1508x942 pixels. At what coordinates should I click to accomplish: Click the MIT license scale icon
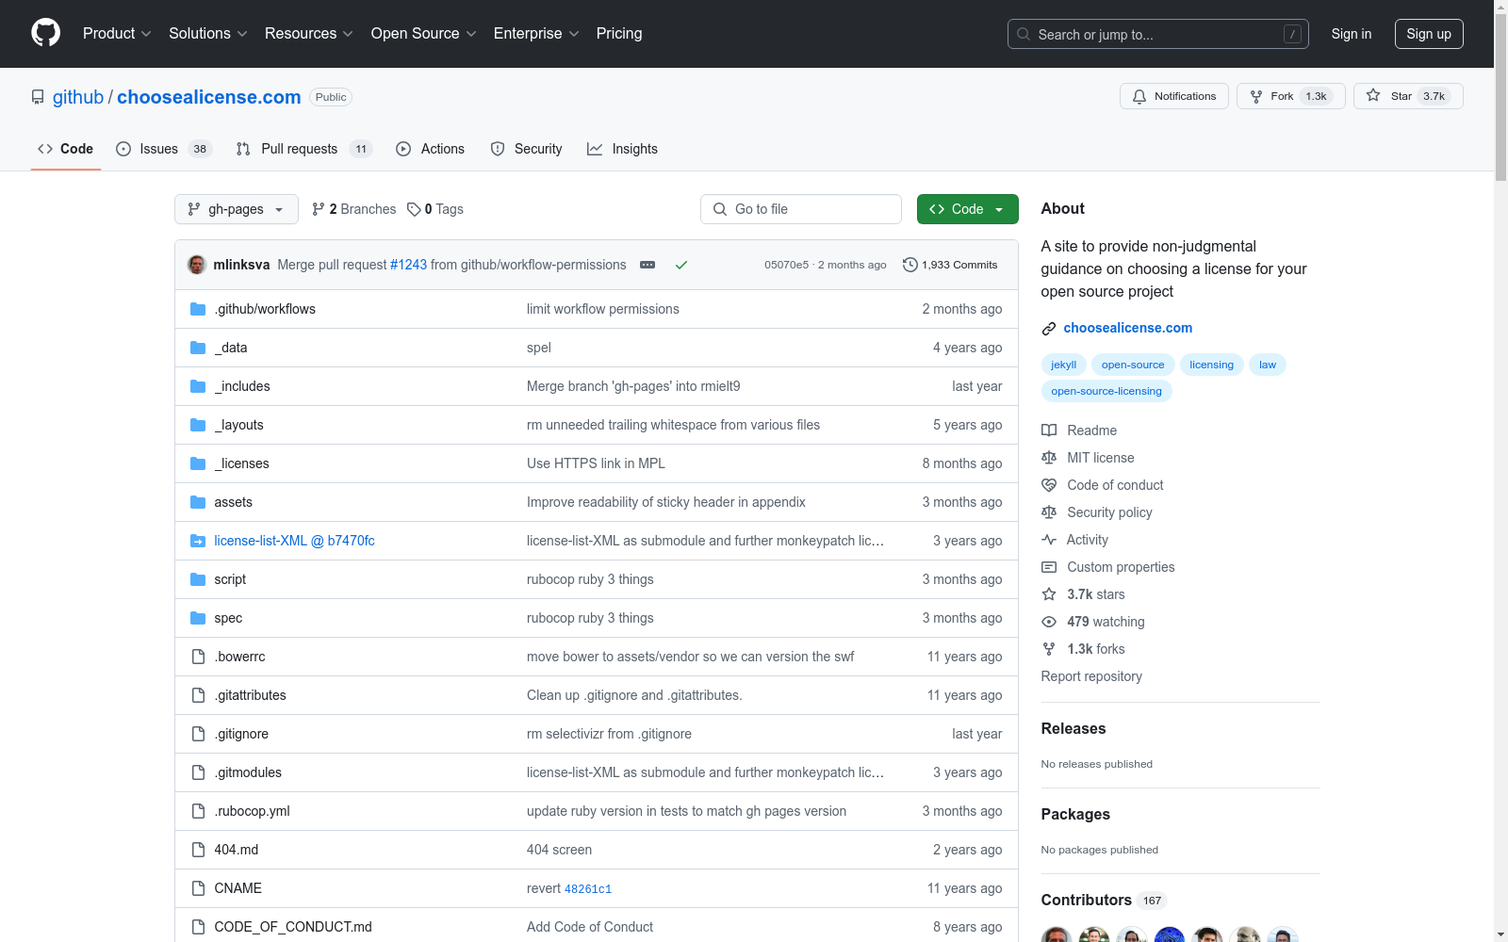1049,458
